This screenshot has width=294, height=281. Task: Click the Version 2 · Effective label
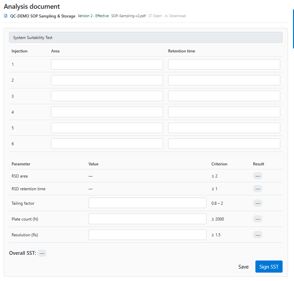tap(93, 16)
